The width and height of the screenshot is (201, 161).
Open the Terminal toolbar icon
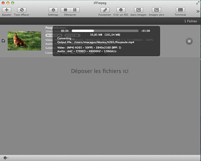pyautogui.click(x=180, y=10)
